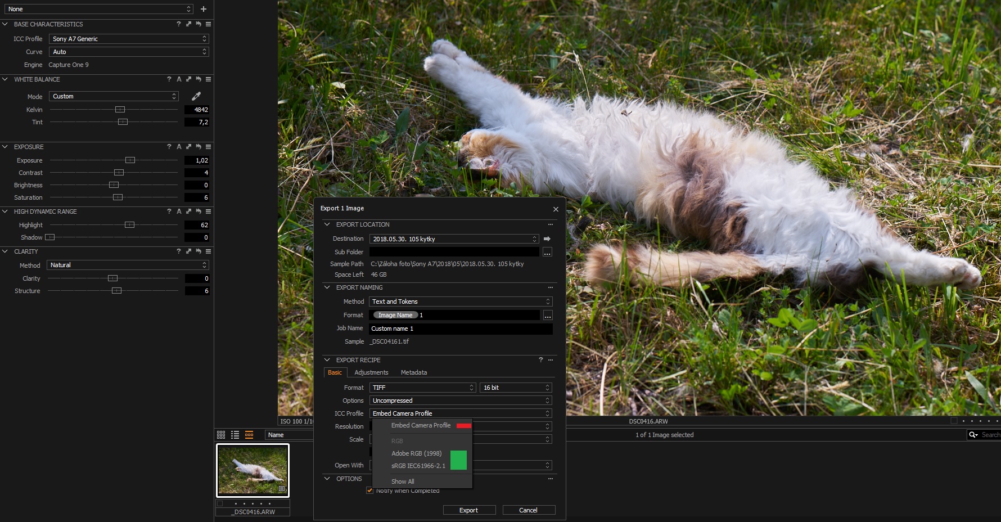Switch browser to list view

point(235,435)
